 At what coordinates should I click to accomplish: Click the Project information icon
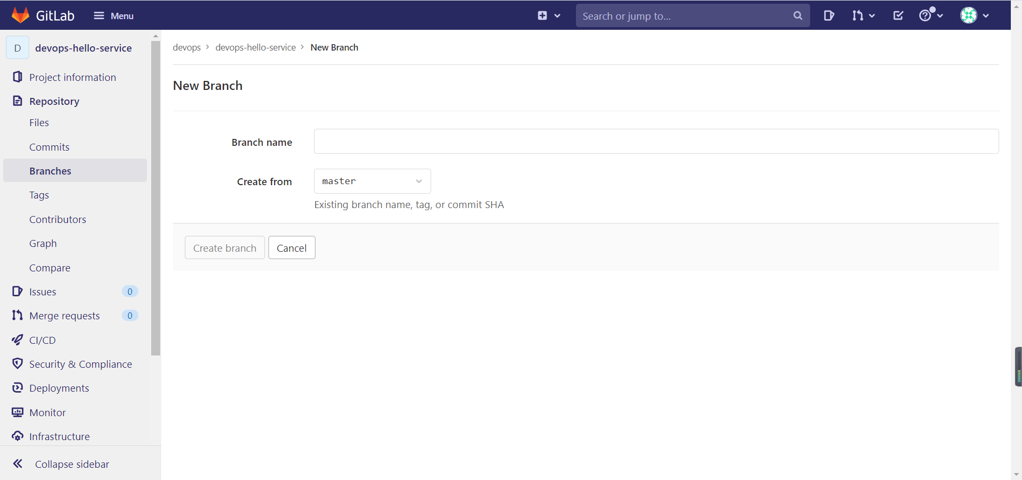pos(18,77)
